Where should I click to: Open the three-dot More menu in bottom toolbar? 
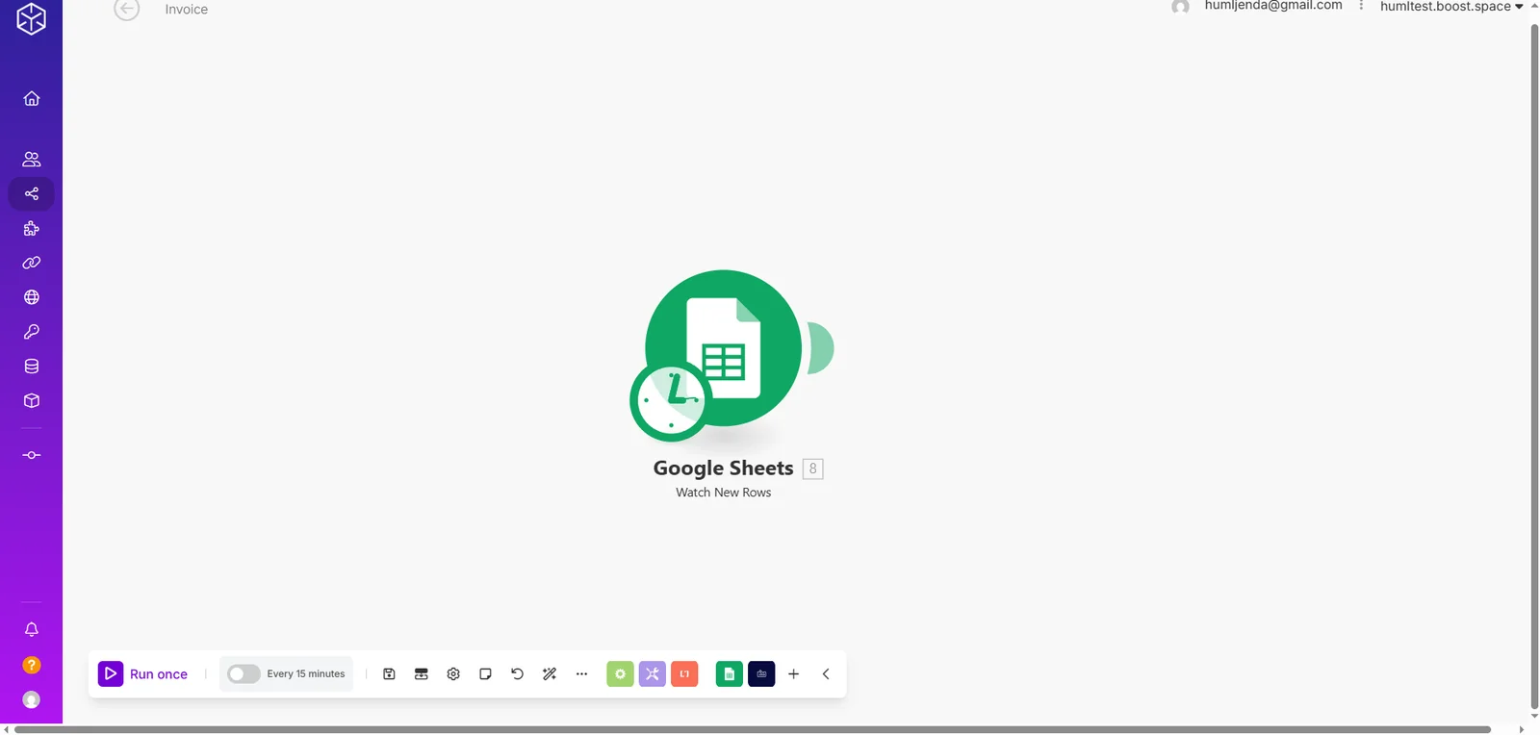581,674
